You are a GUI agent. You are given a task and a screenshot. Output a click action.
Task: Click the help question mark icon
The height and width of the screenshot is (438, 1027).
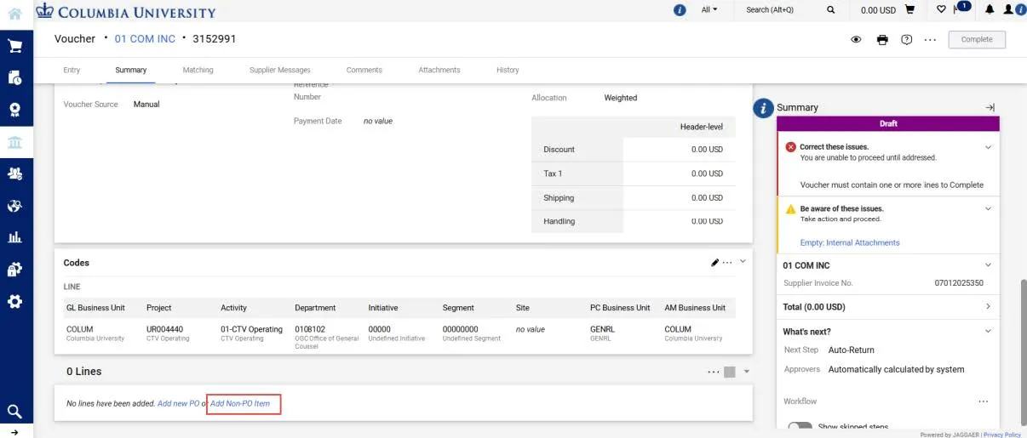[907, 40]
